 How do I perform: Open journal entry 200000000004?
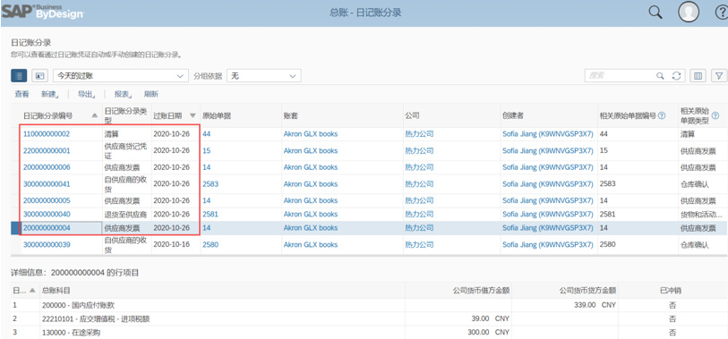[x=47, y=228]
